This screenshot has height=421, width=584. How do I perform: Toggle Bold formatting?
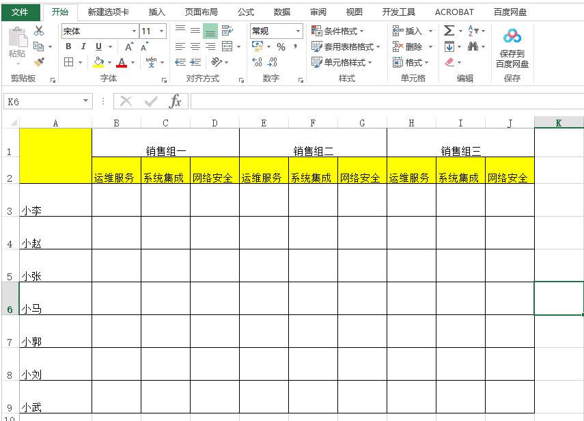(x=68, y=45)
